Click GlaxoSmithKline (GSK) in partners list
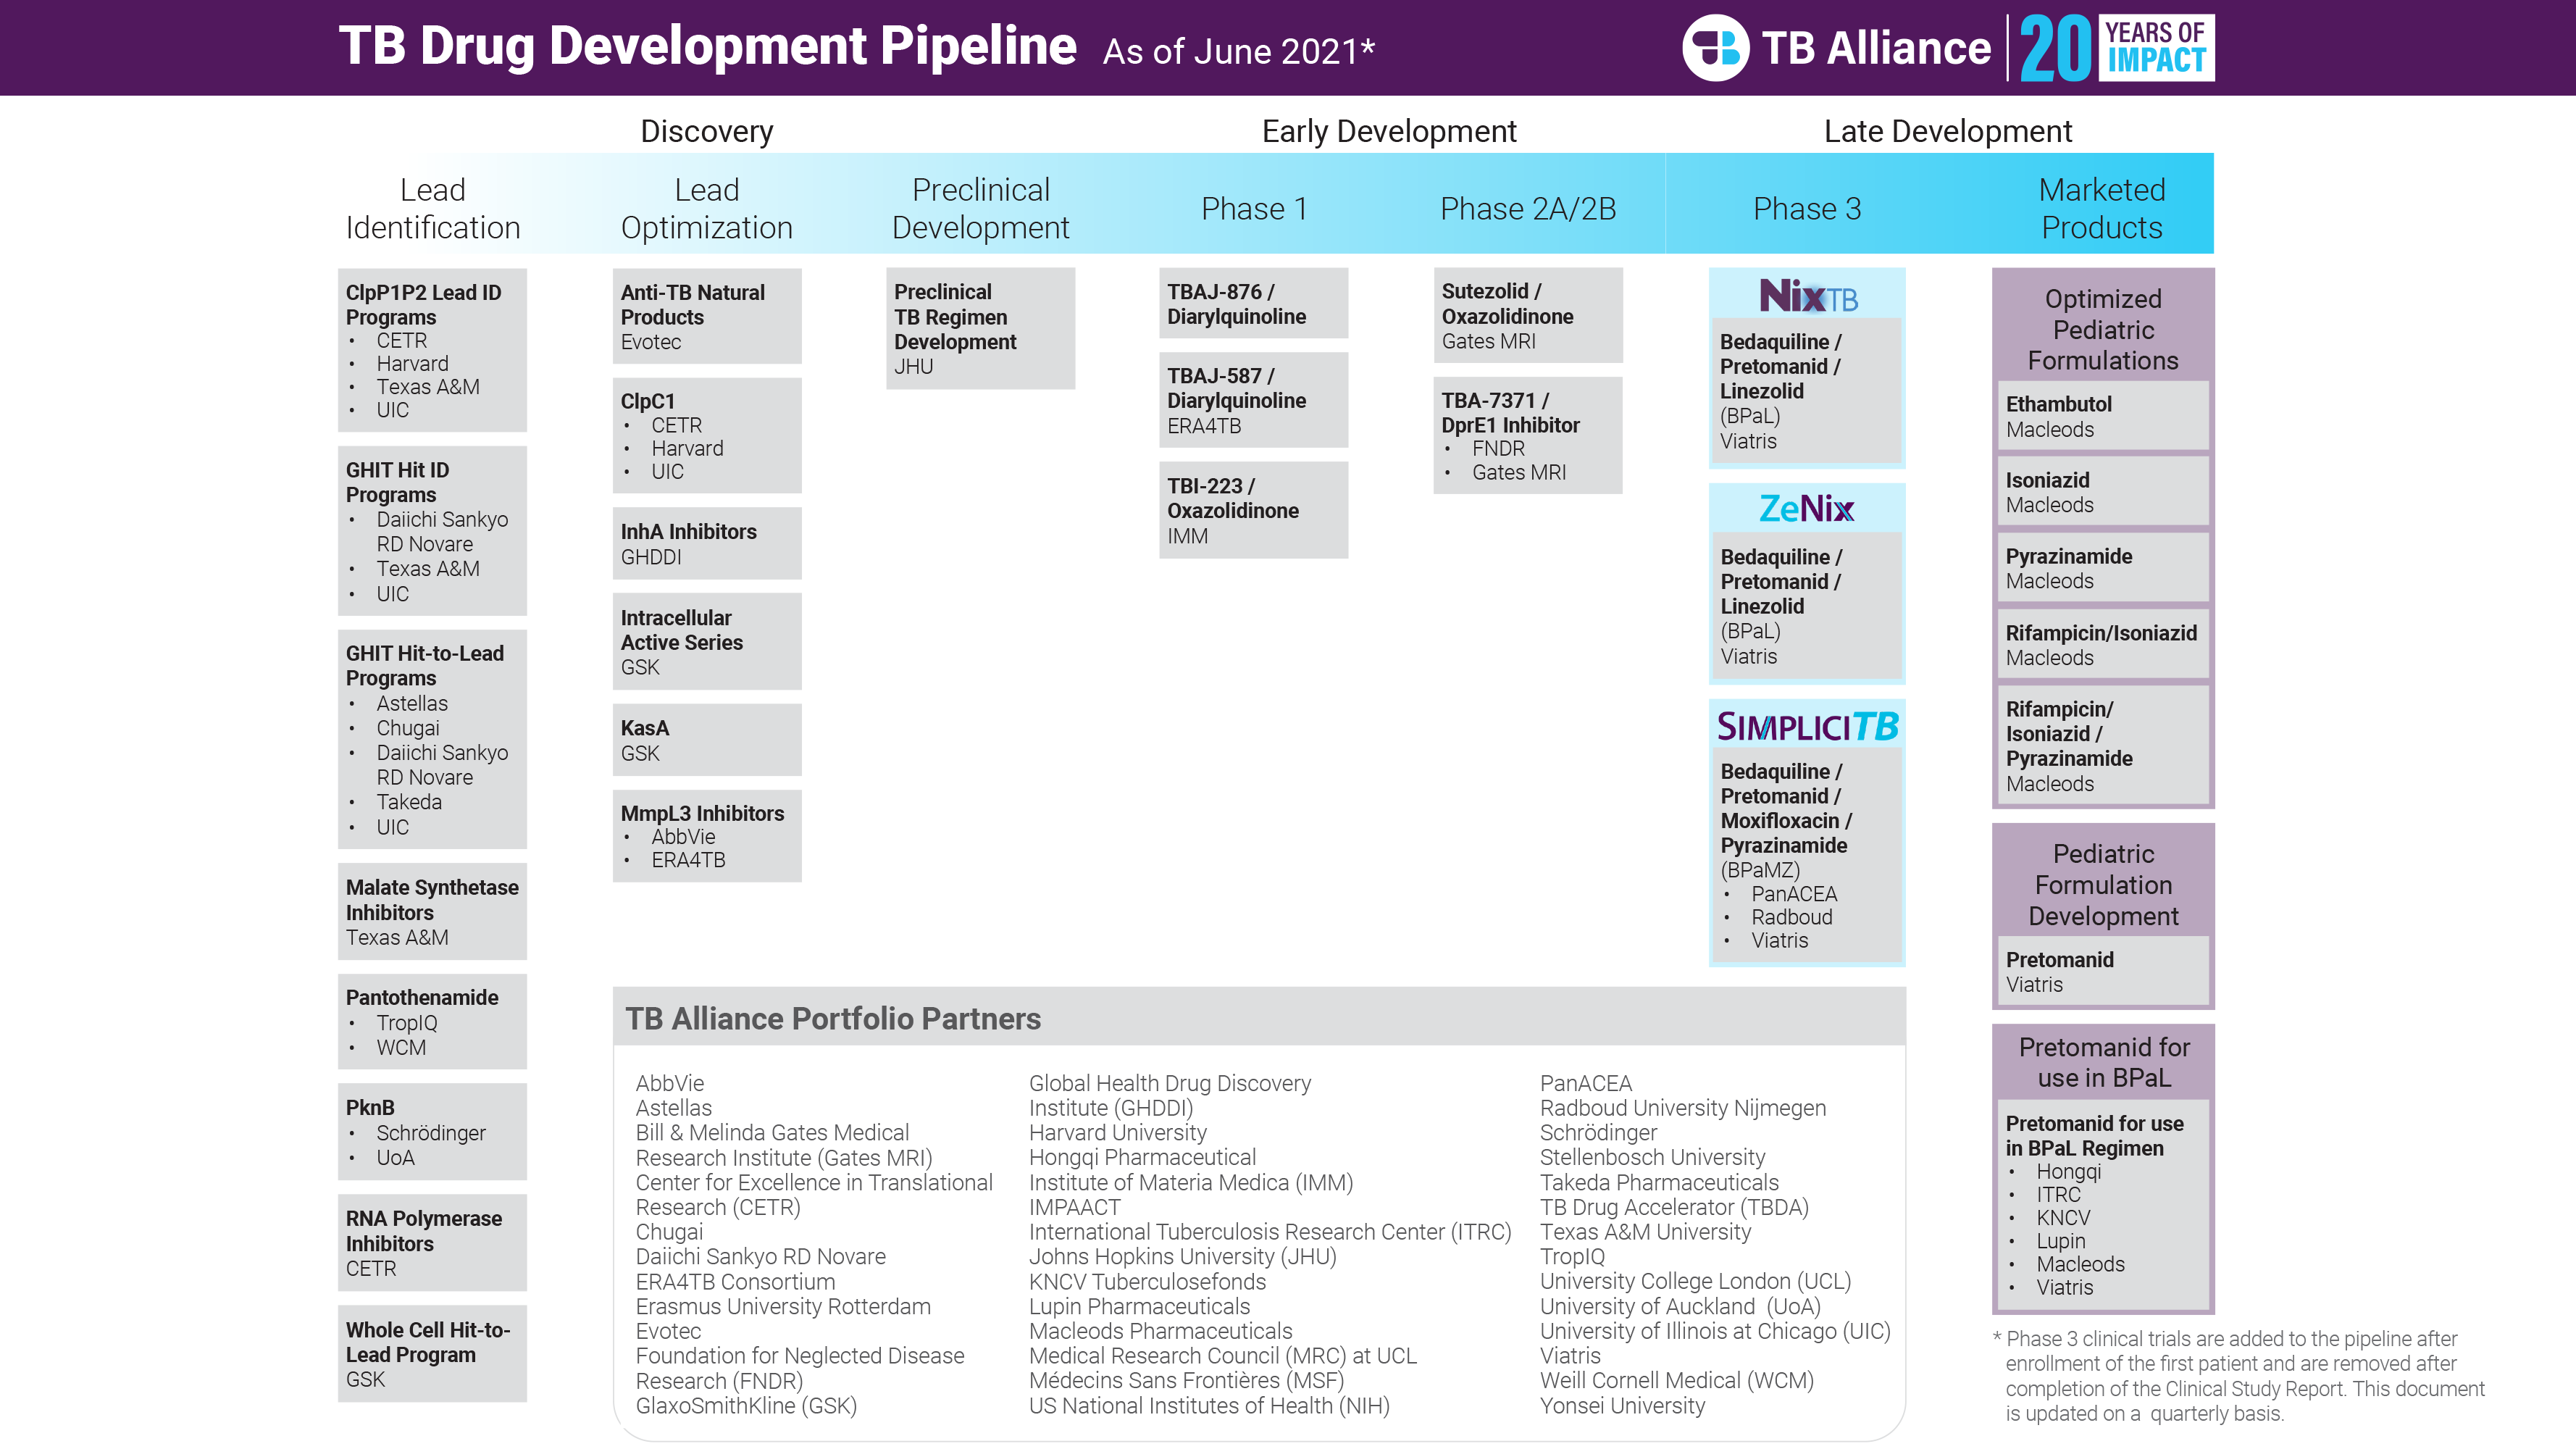Image resolution: width=2576 pixels, height=1449 pixels. pyautogui.click(x=746, y=1405)
